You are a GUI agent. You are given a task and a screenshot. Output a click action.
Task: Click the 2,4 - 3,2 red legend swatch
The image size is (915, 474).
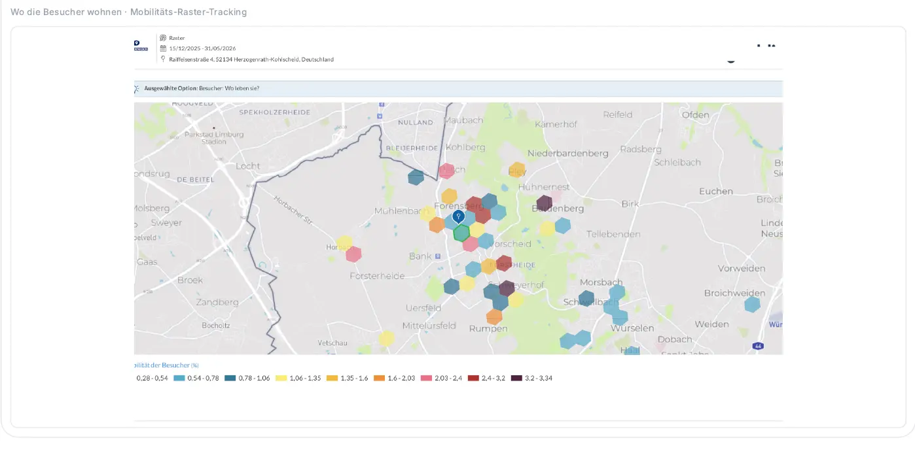click(473, 378)
